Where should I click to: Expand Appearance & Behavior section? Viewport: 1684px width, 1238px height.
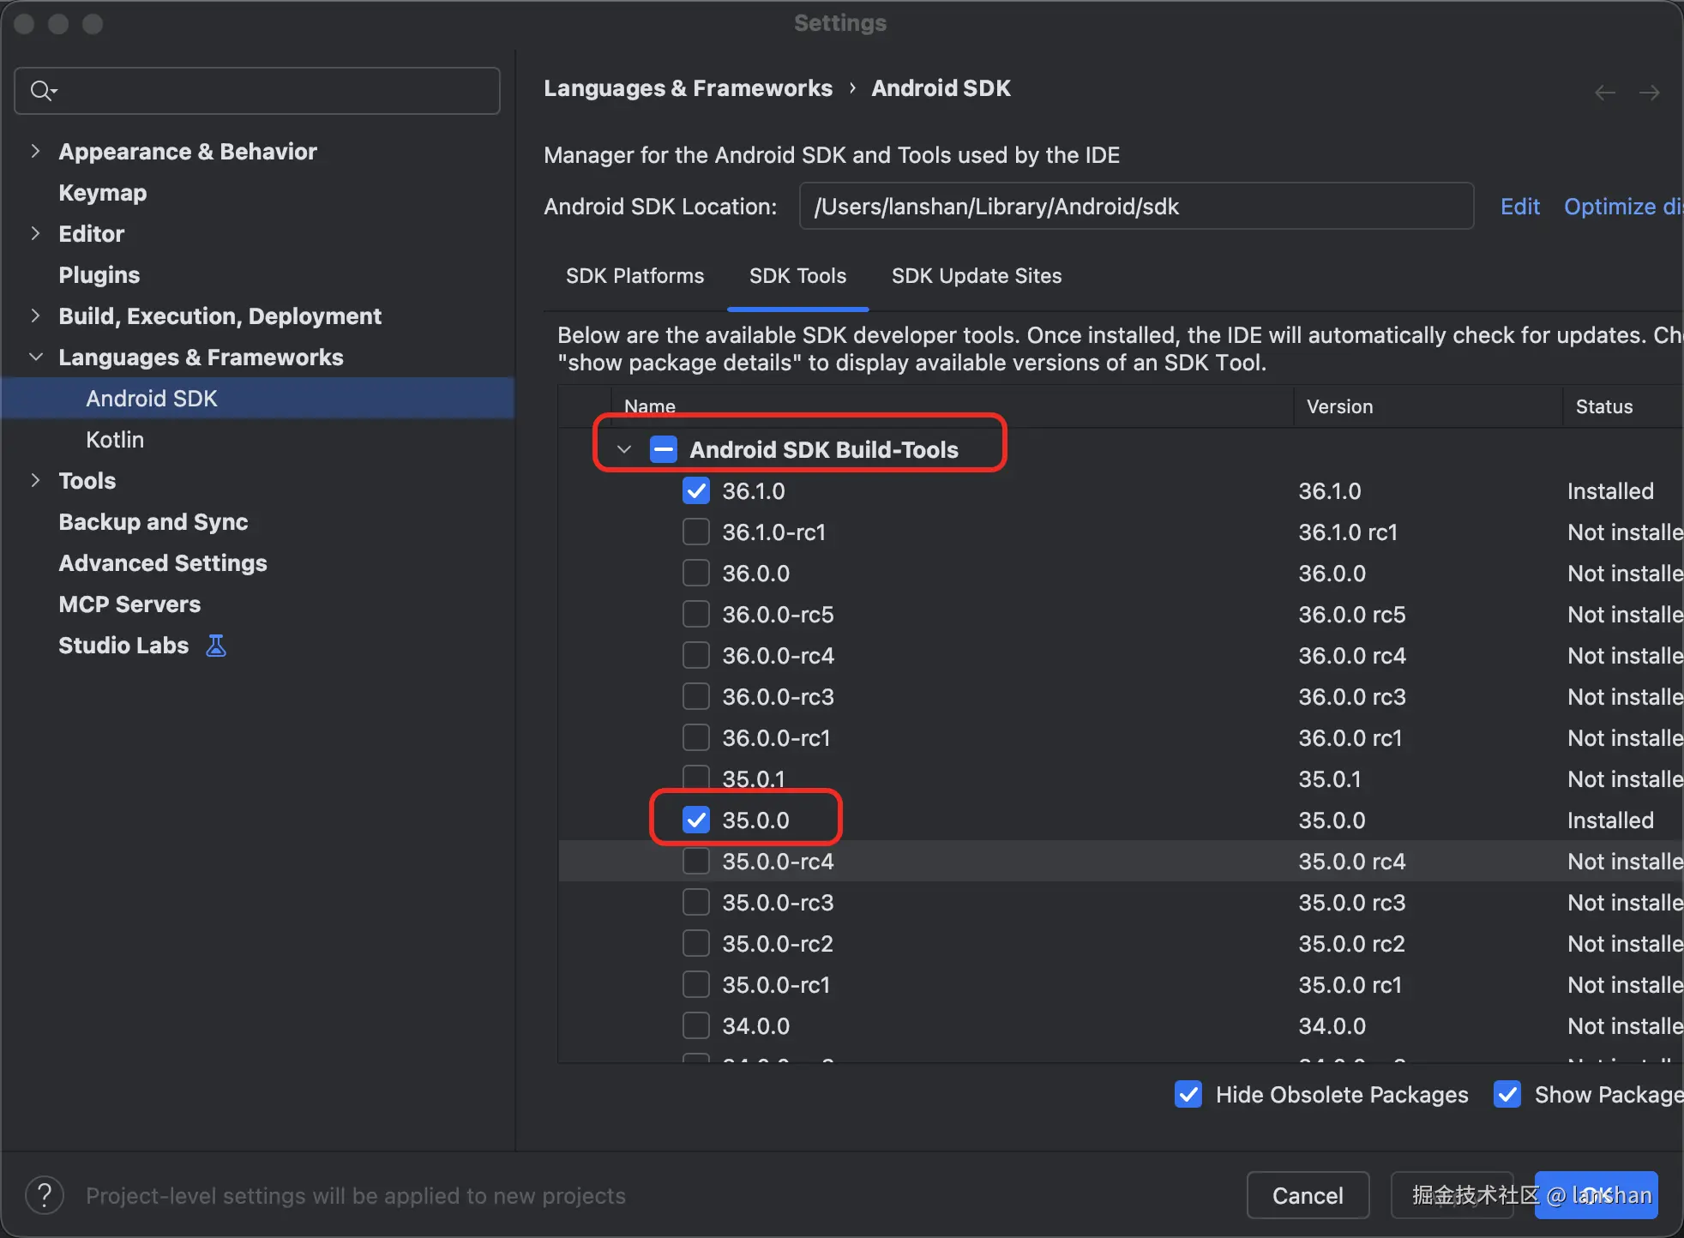[x=35, y=152]
